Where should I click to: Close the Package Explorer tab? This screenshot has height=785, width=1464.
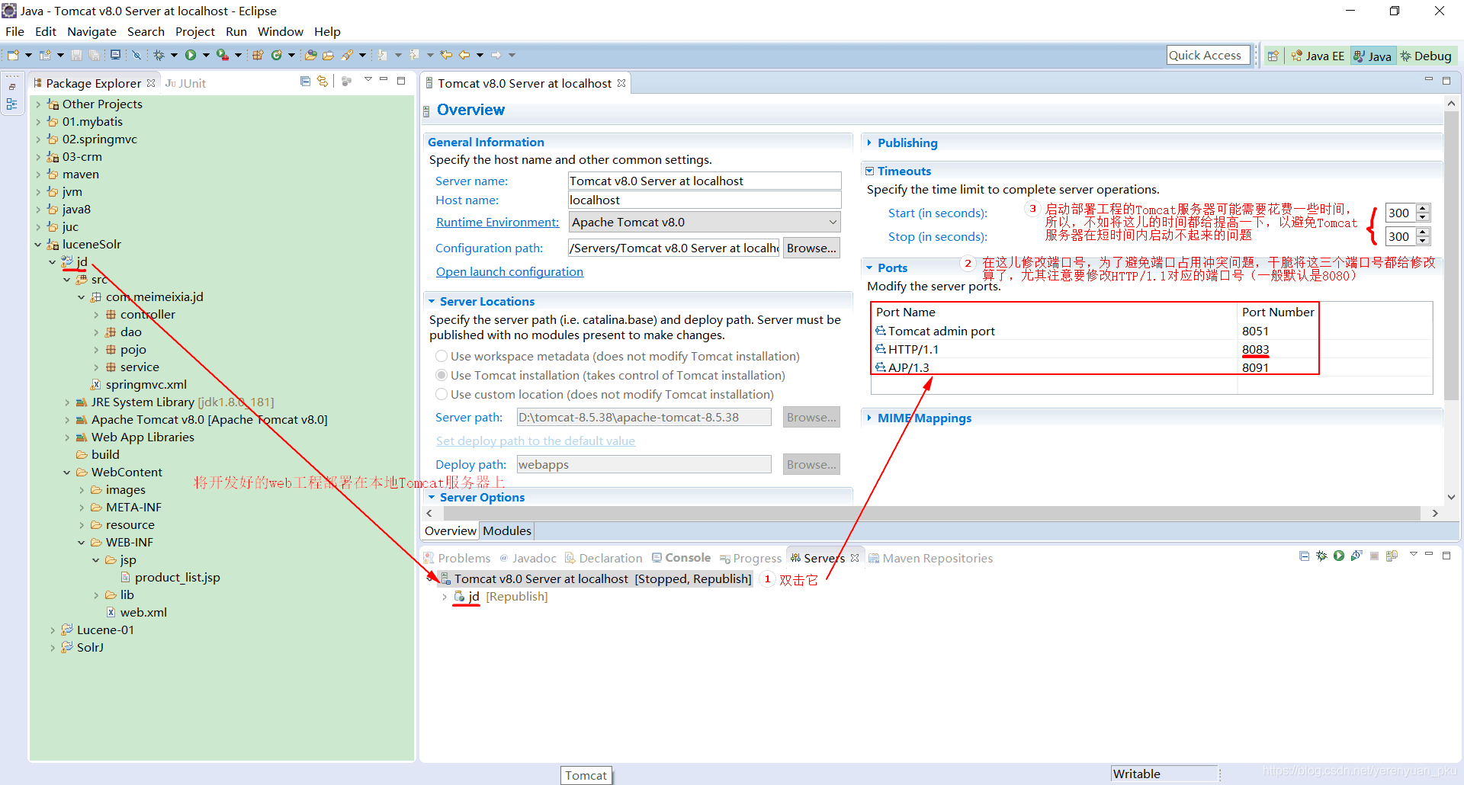point(151,83)
